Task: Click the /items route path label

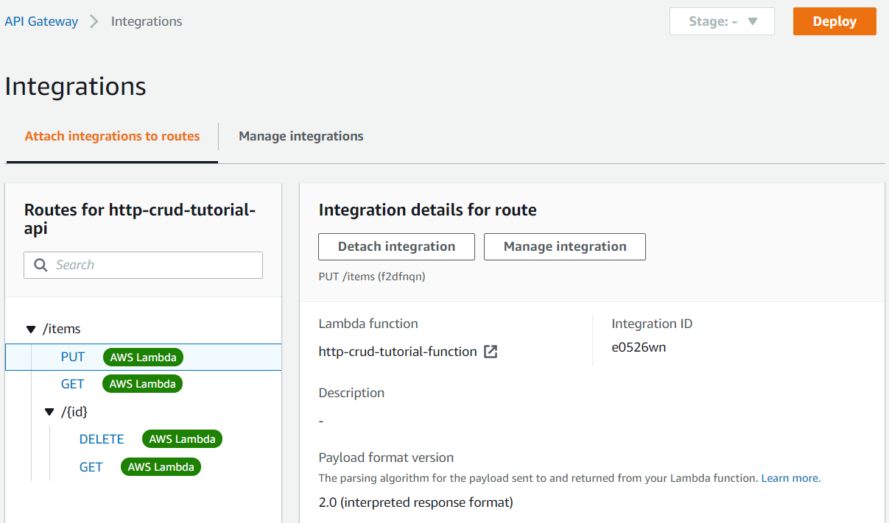Action: tap(62, 329)
